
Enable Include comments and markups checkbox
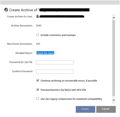(38, 35)
